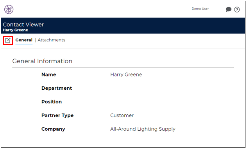Click the Partner Type field label

point(57,115)
